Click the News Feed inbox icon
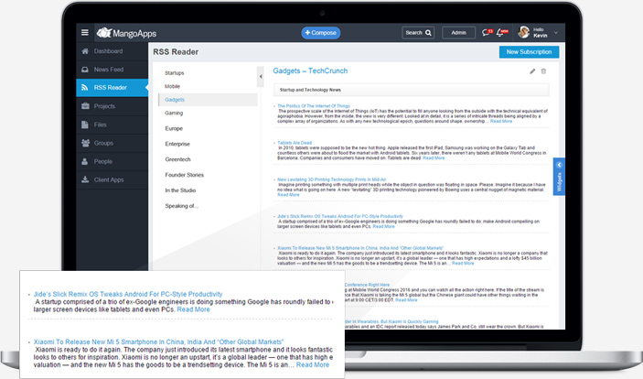This screenshot has width=643, height=379. pyautogui.click(x=85, y=70)
